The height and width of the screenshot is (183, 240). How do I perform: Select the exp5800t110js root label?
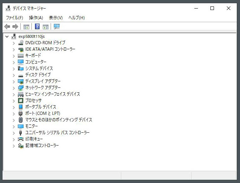coord(31,36)
